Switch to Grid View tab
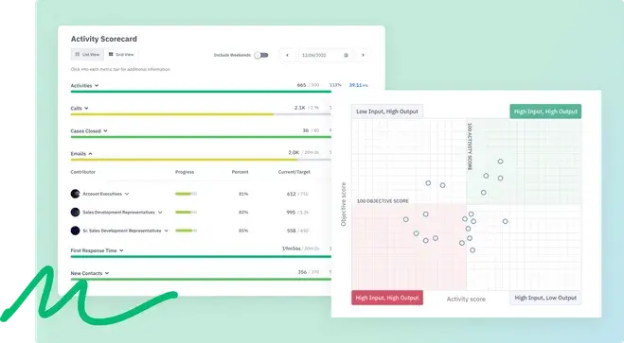 [x=121, y=55]
